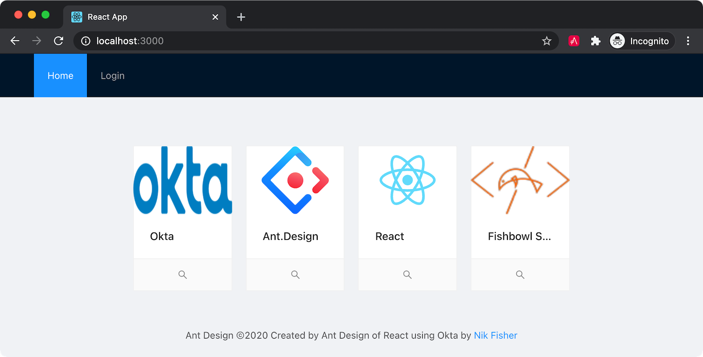Reload the page with the refresh icon
703x357 pixels.
[58, 41]
